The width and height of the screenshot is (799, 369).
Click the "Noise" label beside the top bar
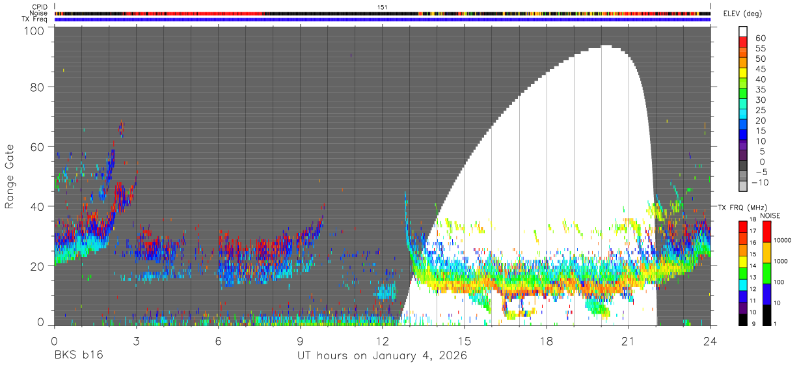39,13
